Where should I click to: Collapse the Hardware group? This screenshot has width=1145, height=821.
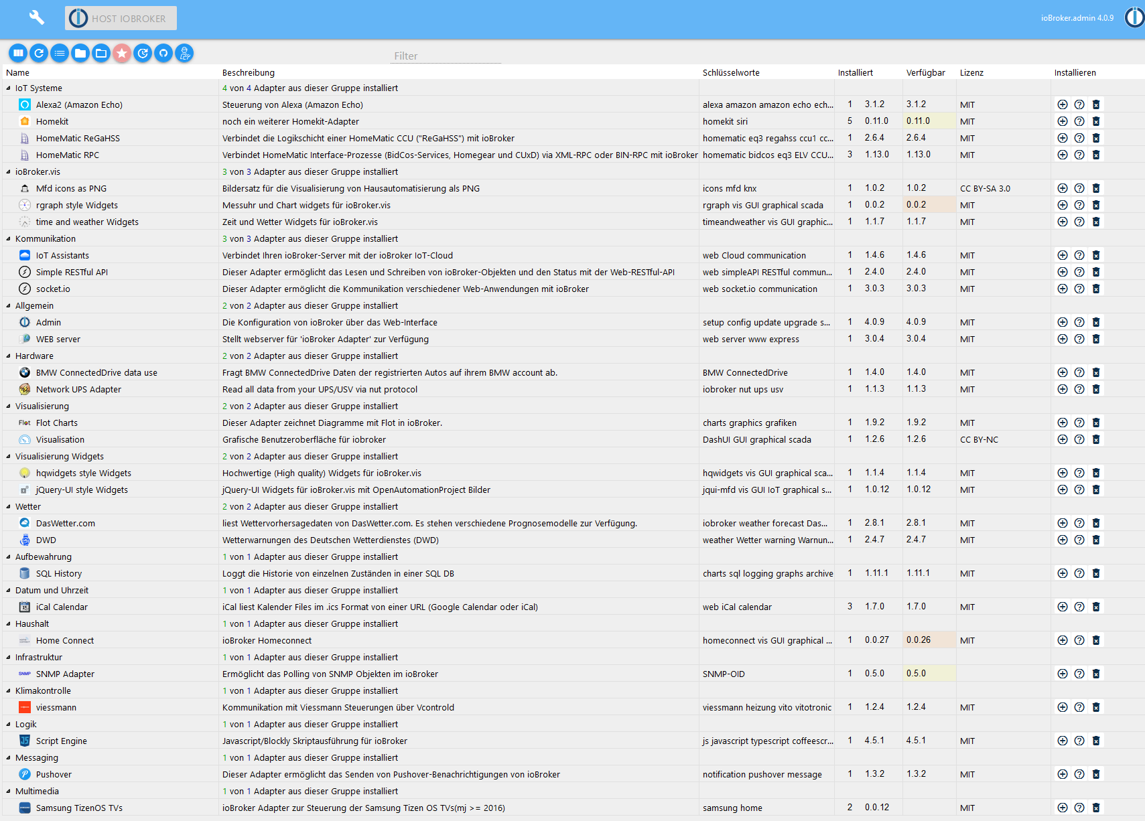tap(9, 356)
